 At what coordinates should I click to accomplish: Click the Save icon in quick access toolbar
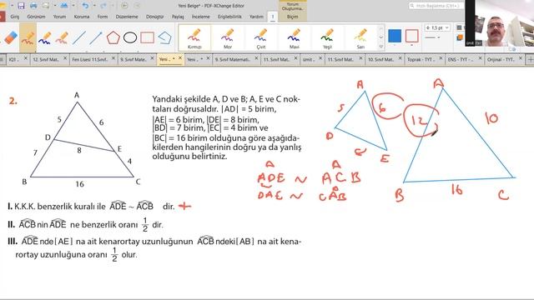(21, 6)
